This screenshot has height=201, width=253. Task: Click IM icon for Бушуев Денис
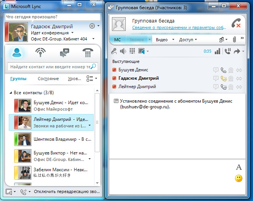click(216, 70)
